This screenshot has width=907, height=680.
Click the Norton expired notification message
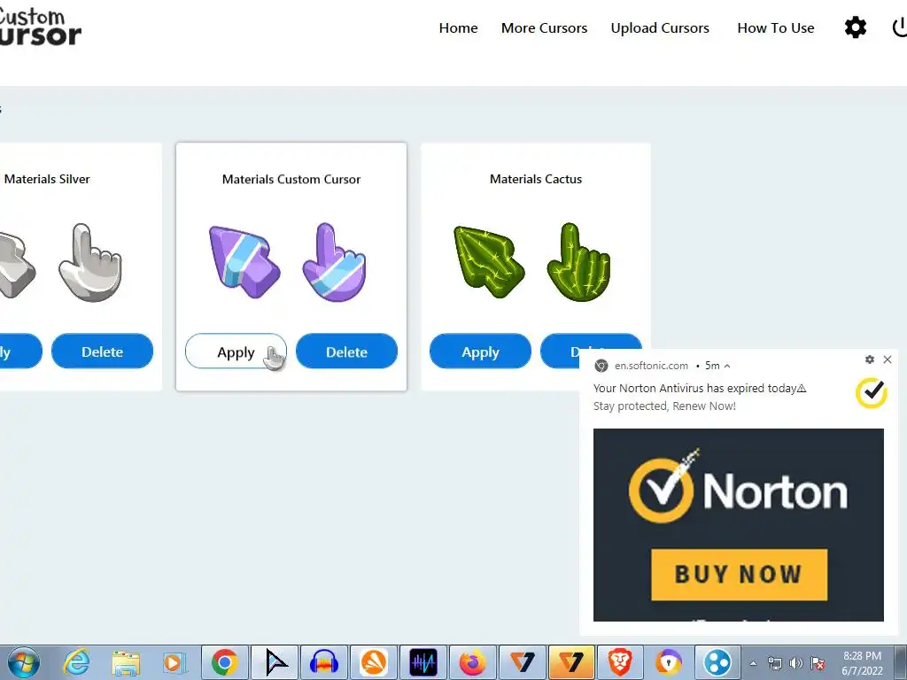click(x=700, y=388)
